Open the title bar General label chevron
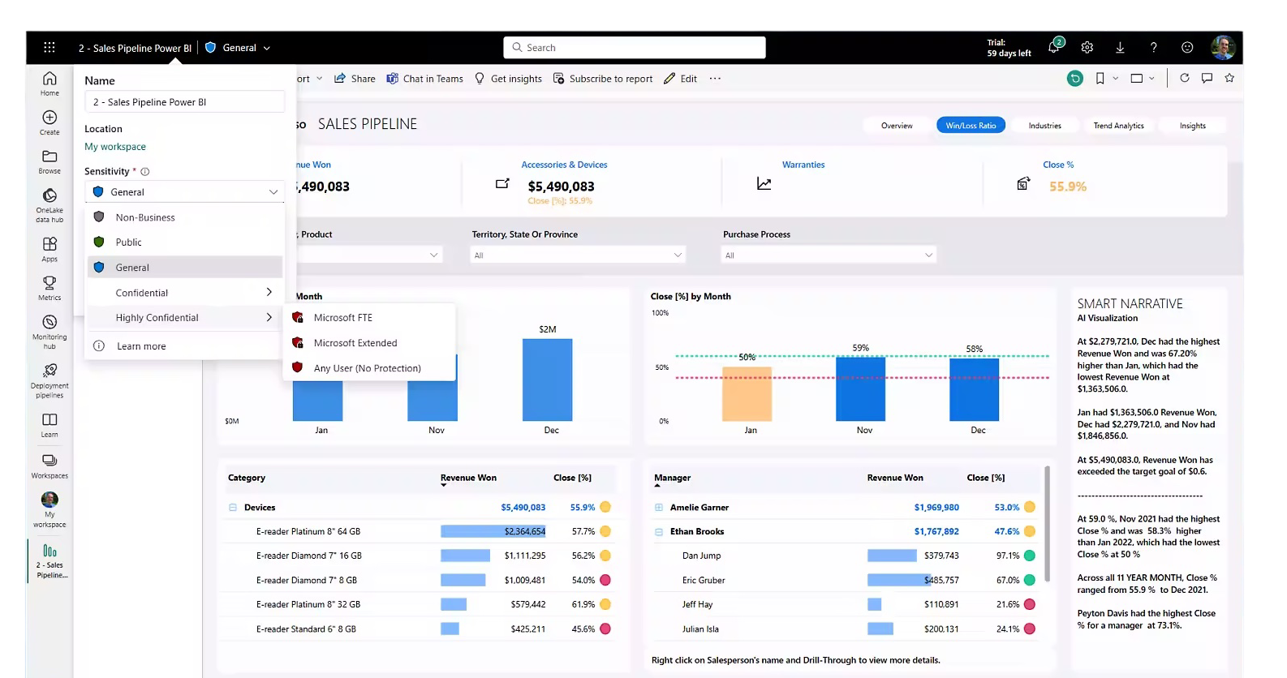 (267, 48)
